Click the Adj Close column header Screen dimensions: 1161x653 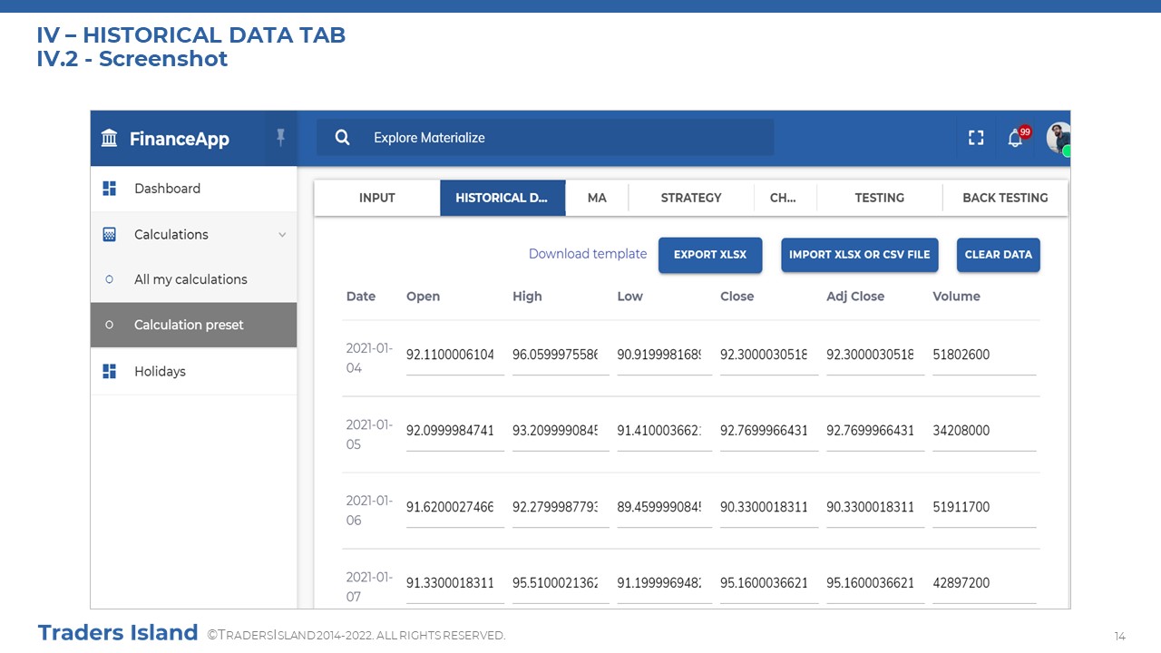click(855, 297)
